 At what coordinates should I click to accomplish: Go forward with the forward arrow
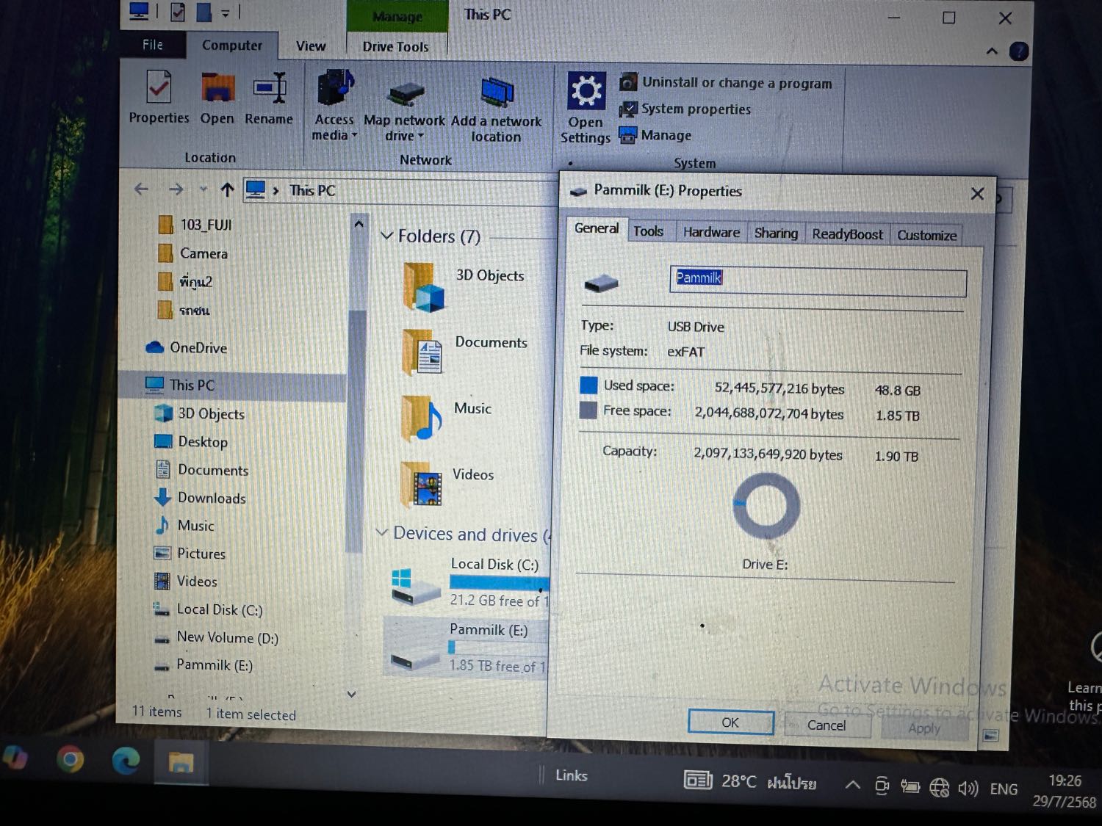(176, 189)
